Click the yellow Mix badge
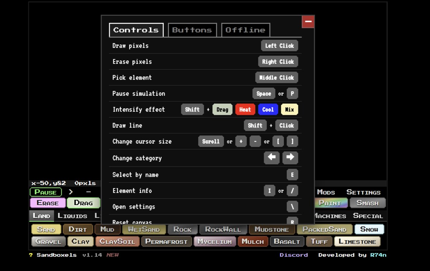Screen dimensions: 430x271 [290, 109]
